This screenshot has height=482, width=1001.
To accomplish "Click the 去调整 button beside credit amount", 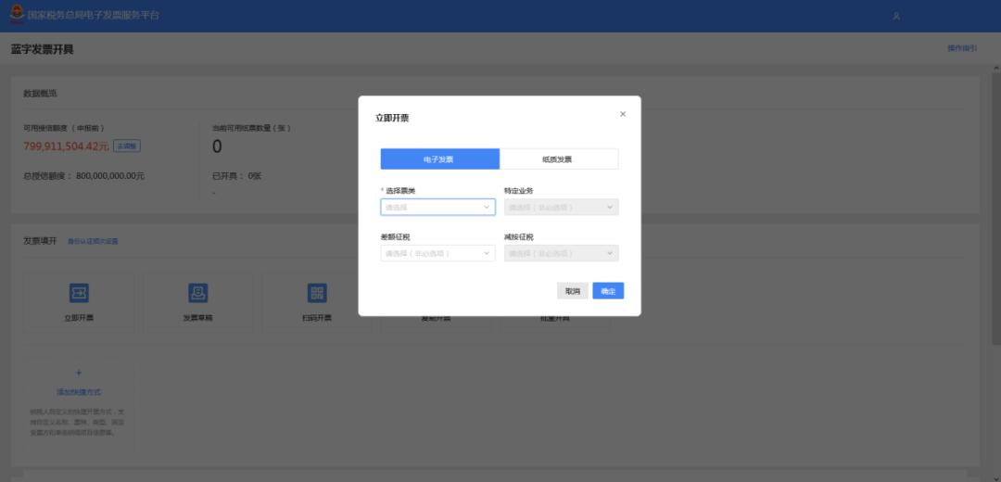I will 127,146.
